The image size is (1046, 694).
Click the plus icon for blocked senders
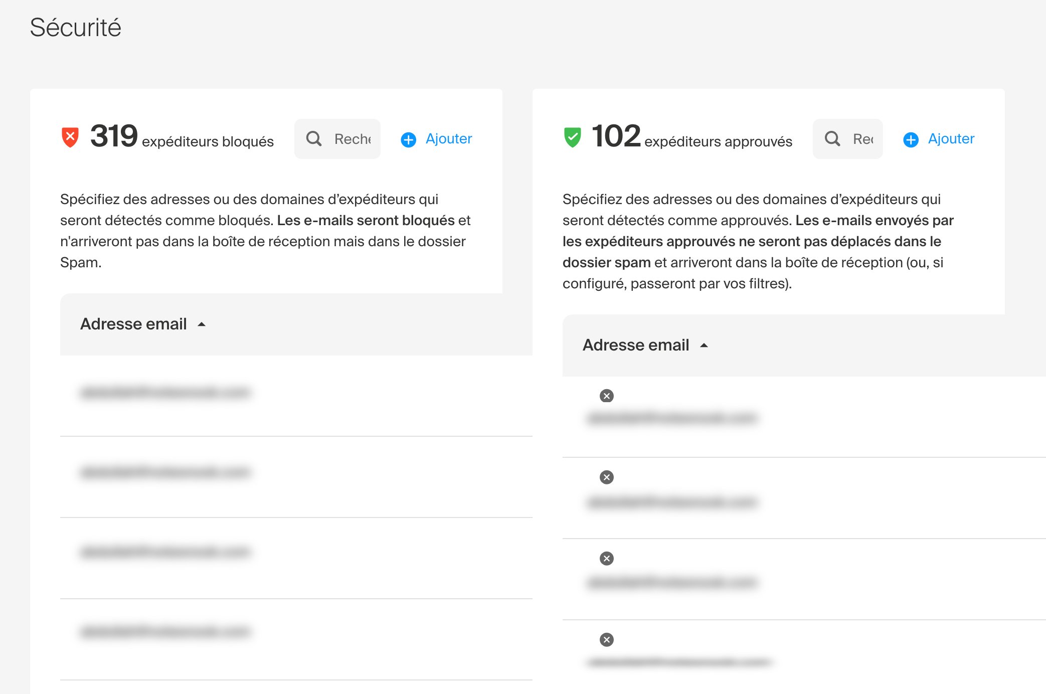[x=409, y=139]
